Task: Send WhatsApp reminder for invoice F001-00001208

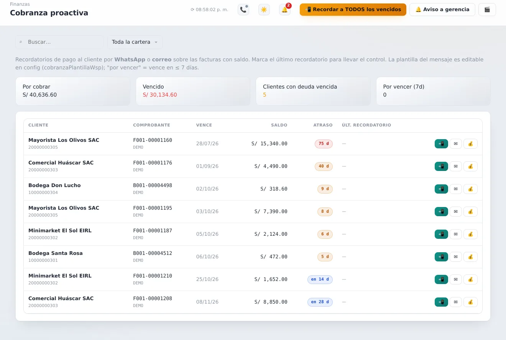Action: [441, 302]
